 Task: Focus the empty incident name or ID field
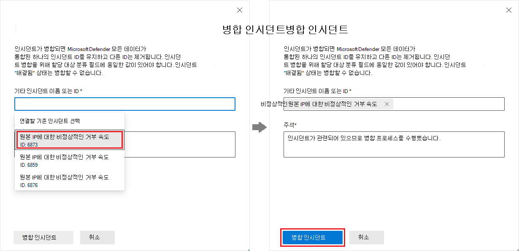click(x=124, y=104)
